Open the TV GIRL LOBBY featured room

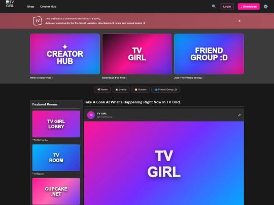click(56, 124)
